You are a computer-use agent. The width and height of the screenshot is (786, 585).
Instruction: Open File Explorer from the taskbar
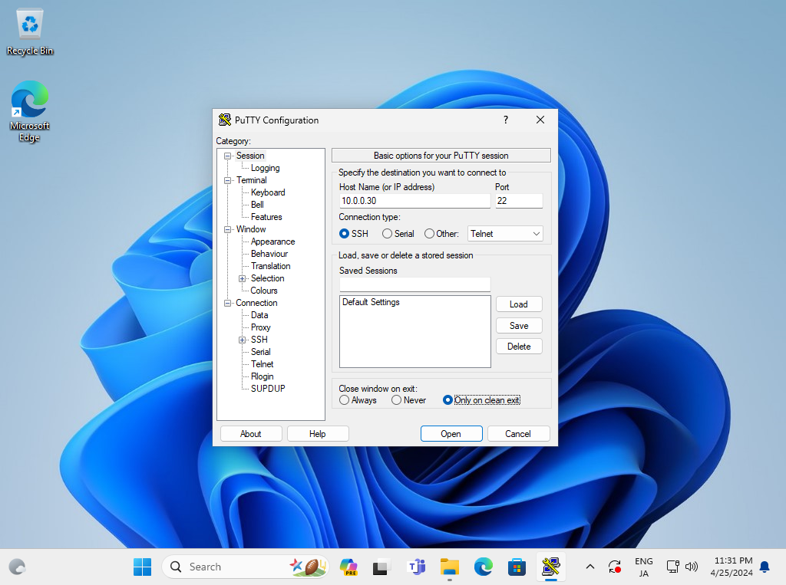point(450,567)
